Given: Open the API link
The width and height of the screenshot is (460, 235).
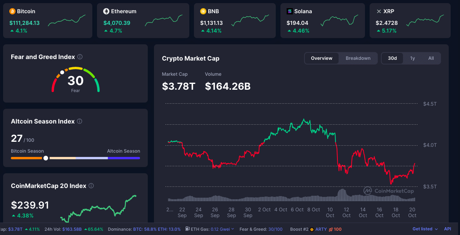Looking at the screenshot, I should (x=448, y=229).
